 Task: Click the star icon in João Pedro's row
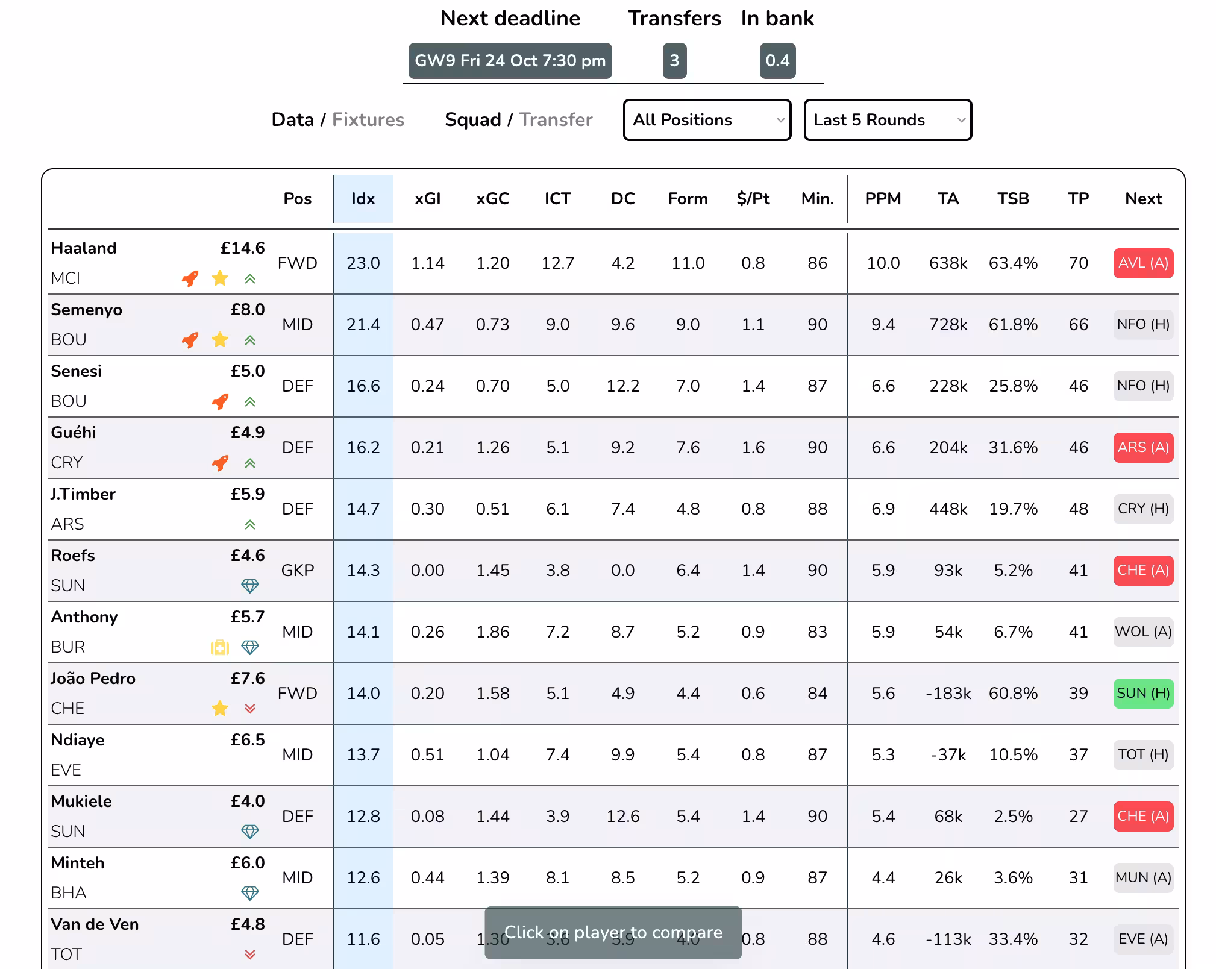point(220,709)
